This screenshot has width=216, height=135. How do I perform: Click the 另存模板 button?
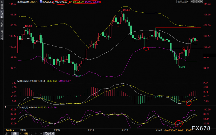pos(49,133)
